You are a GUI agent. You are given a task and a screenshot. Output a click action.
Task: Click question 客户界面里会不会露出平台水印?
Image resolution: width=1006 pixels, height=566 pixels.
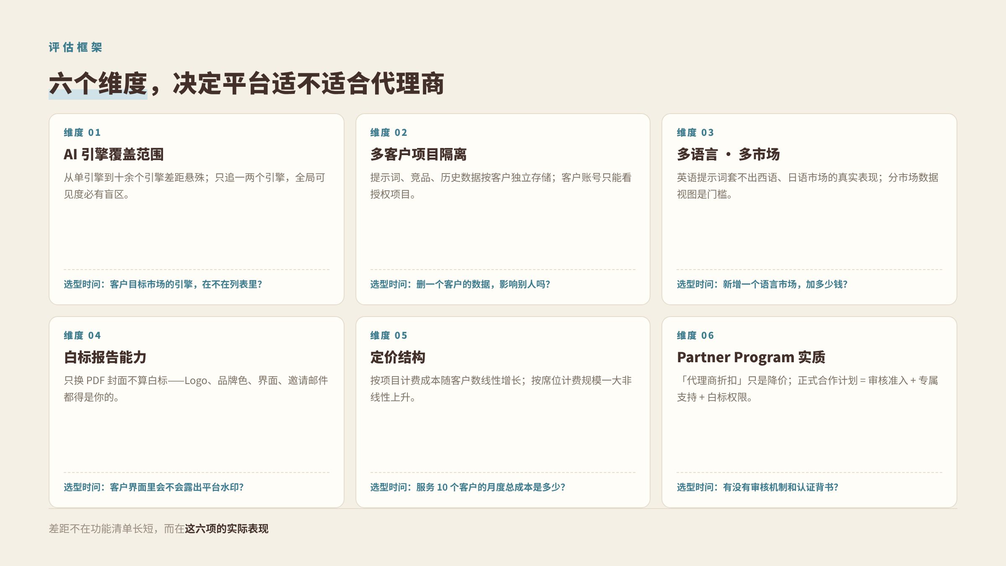coord(176,487)
